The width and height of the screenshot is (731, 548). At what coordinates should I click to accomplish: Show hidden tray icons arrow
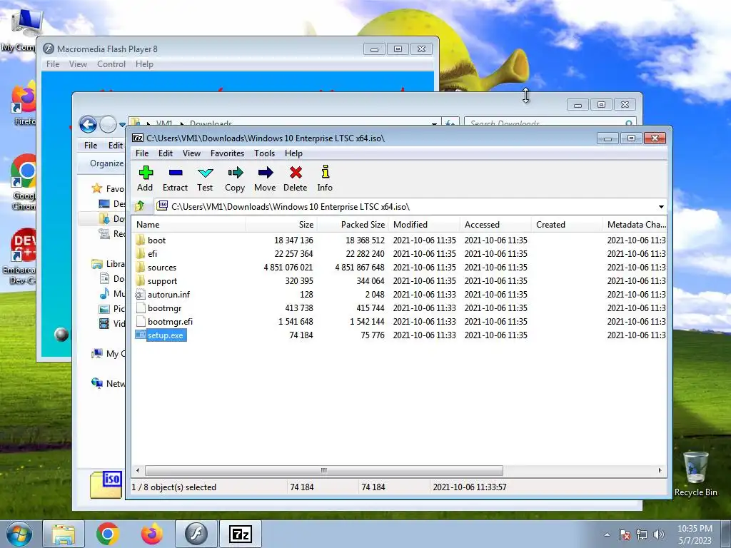coord(607,534)
